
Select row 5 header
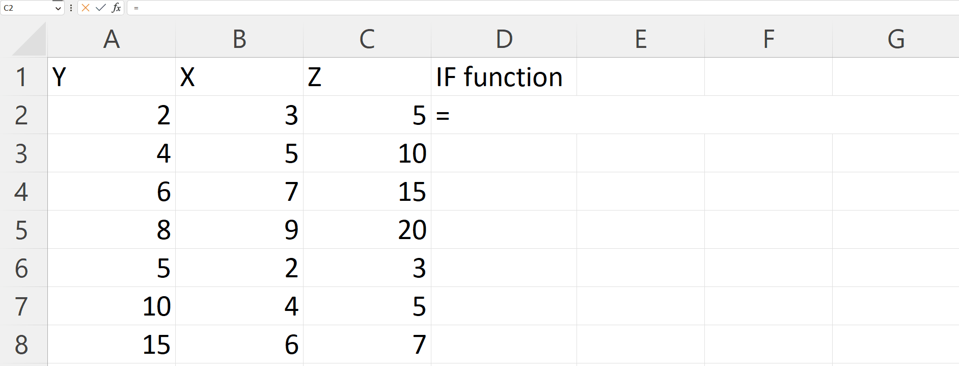[x=21, y=230]
